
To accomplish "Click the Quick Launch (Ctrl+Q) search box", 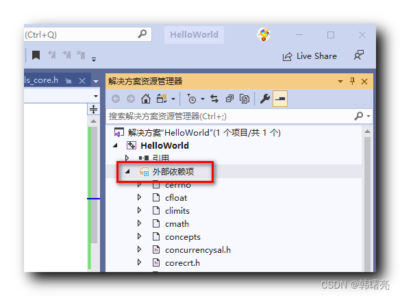I will (88, 34).
